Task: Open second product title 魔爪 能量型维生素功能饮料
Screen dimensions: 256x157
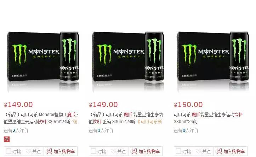Action: pyautogui.click(x=126, y=118)
